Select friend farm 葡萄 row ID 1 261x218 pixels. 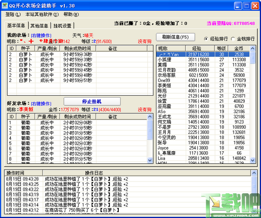tap(77, 123)
